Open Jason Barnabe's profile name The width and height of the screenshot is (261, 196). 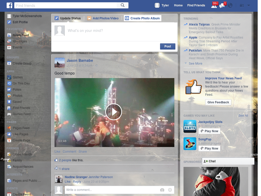click(x=80, y=60)
